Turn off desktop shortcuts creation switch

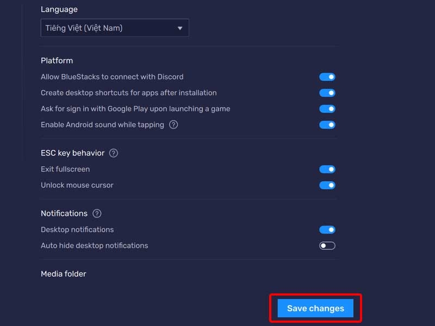pos(327,93)
